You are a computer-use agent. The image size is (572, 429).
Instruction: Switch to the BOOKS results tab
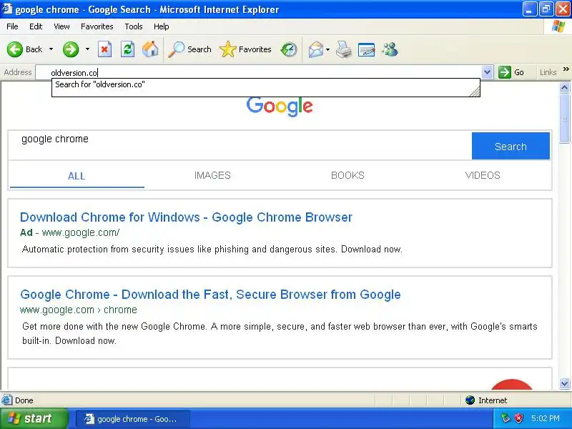pyautogui.click(x=347, y=175)
